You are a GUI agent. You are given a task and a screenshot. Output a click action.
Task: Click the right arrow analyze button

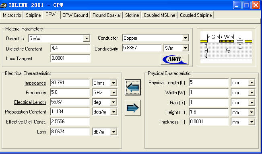tap(133, 108)
